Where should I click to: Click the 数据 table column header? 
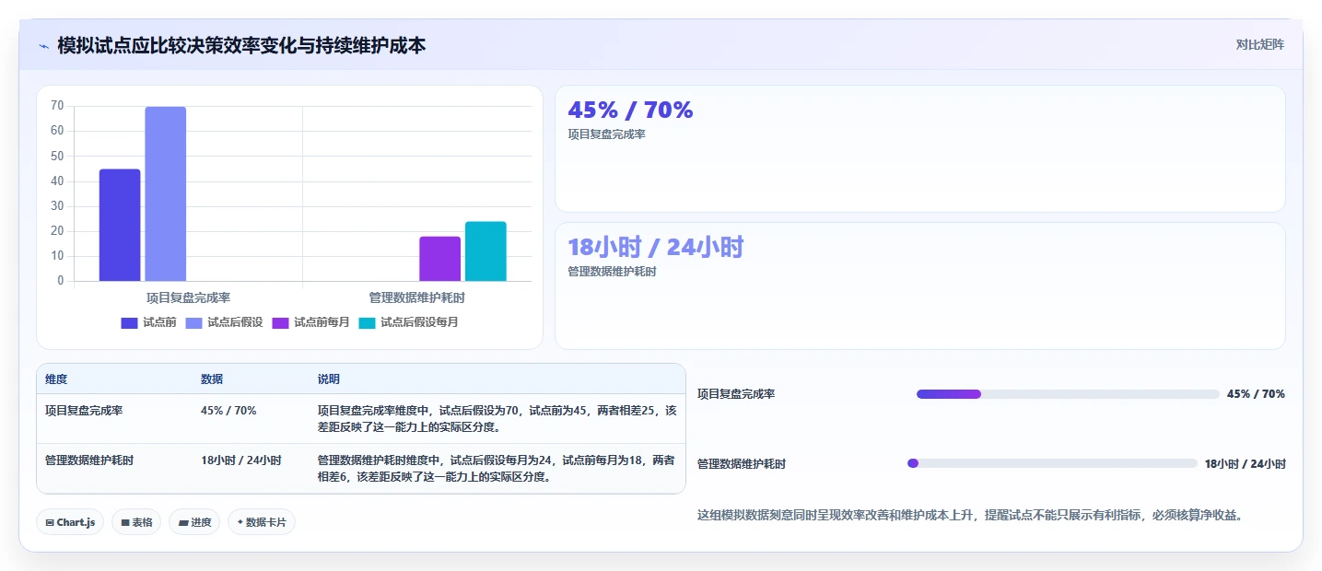[x=212, y=379]
